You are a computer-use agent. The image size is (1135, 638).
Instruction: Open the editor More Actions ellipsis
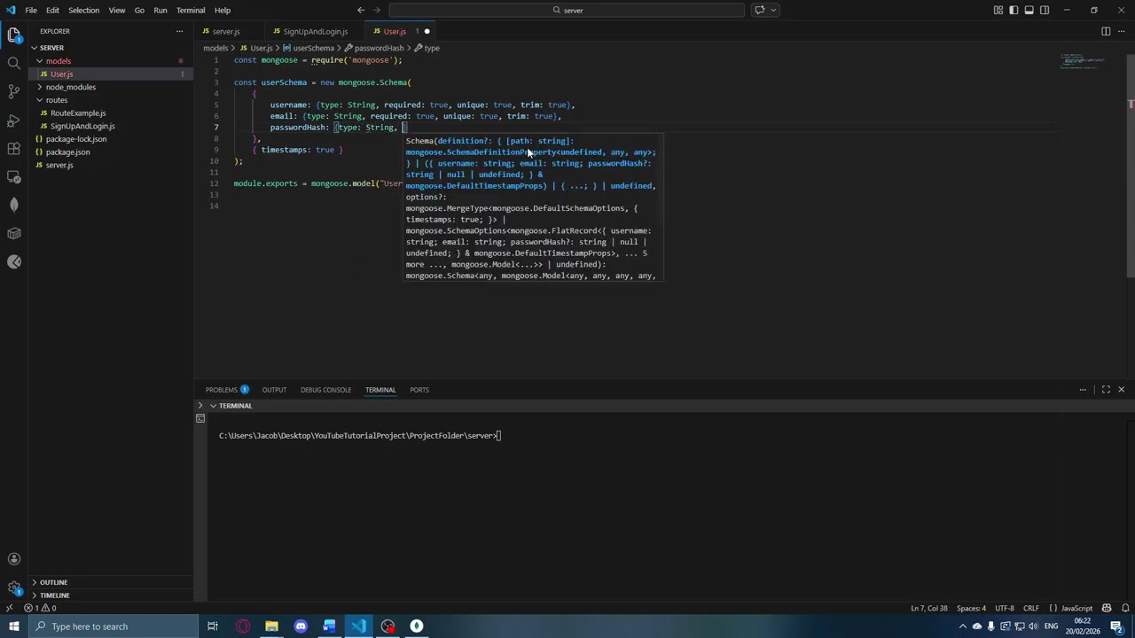[x=1121, y=31]
